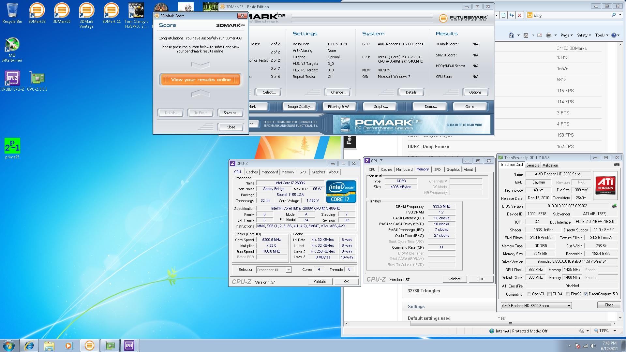
Task: Open CPUID CPU-Z desktop shortcut
Action: (x=12, y=81)
